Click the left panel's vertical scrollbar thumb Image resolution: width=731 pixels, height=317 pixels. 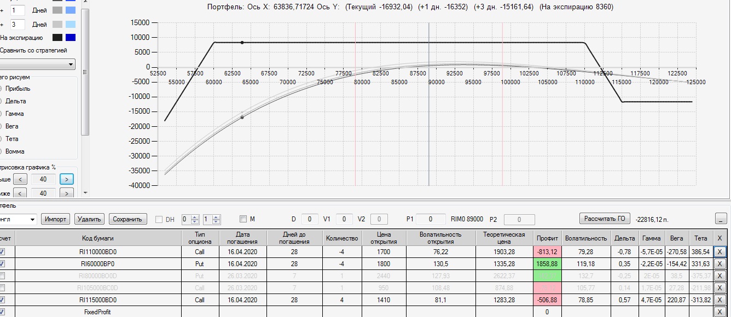coord(85,71)
